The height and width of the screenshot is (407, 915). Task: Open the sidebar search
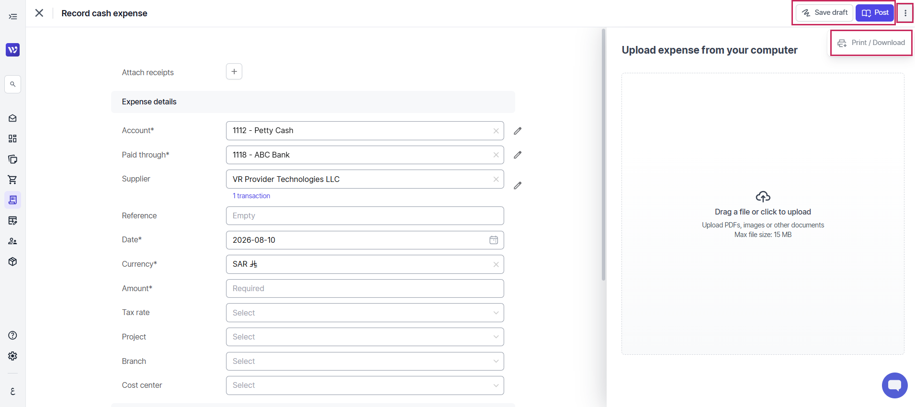[13, 84]
